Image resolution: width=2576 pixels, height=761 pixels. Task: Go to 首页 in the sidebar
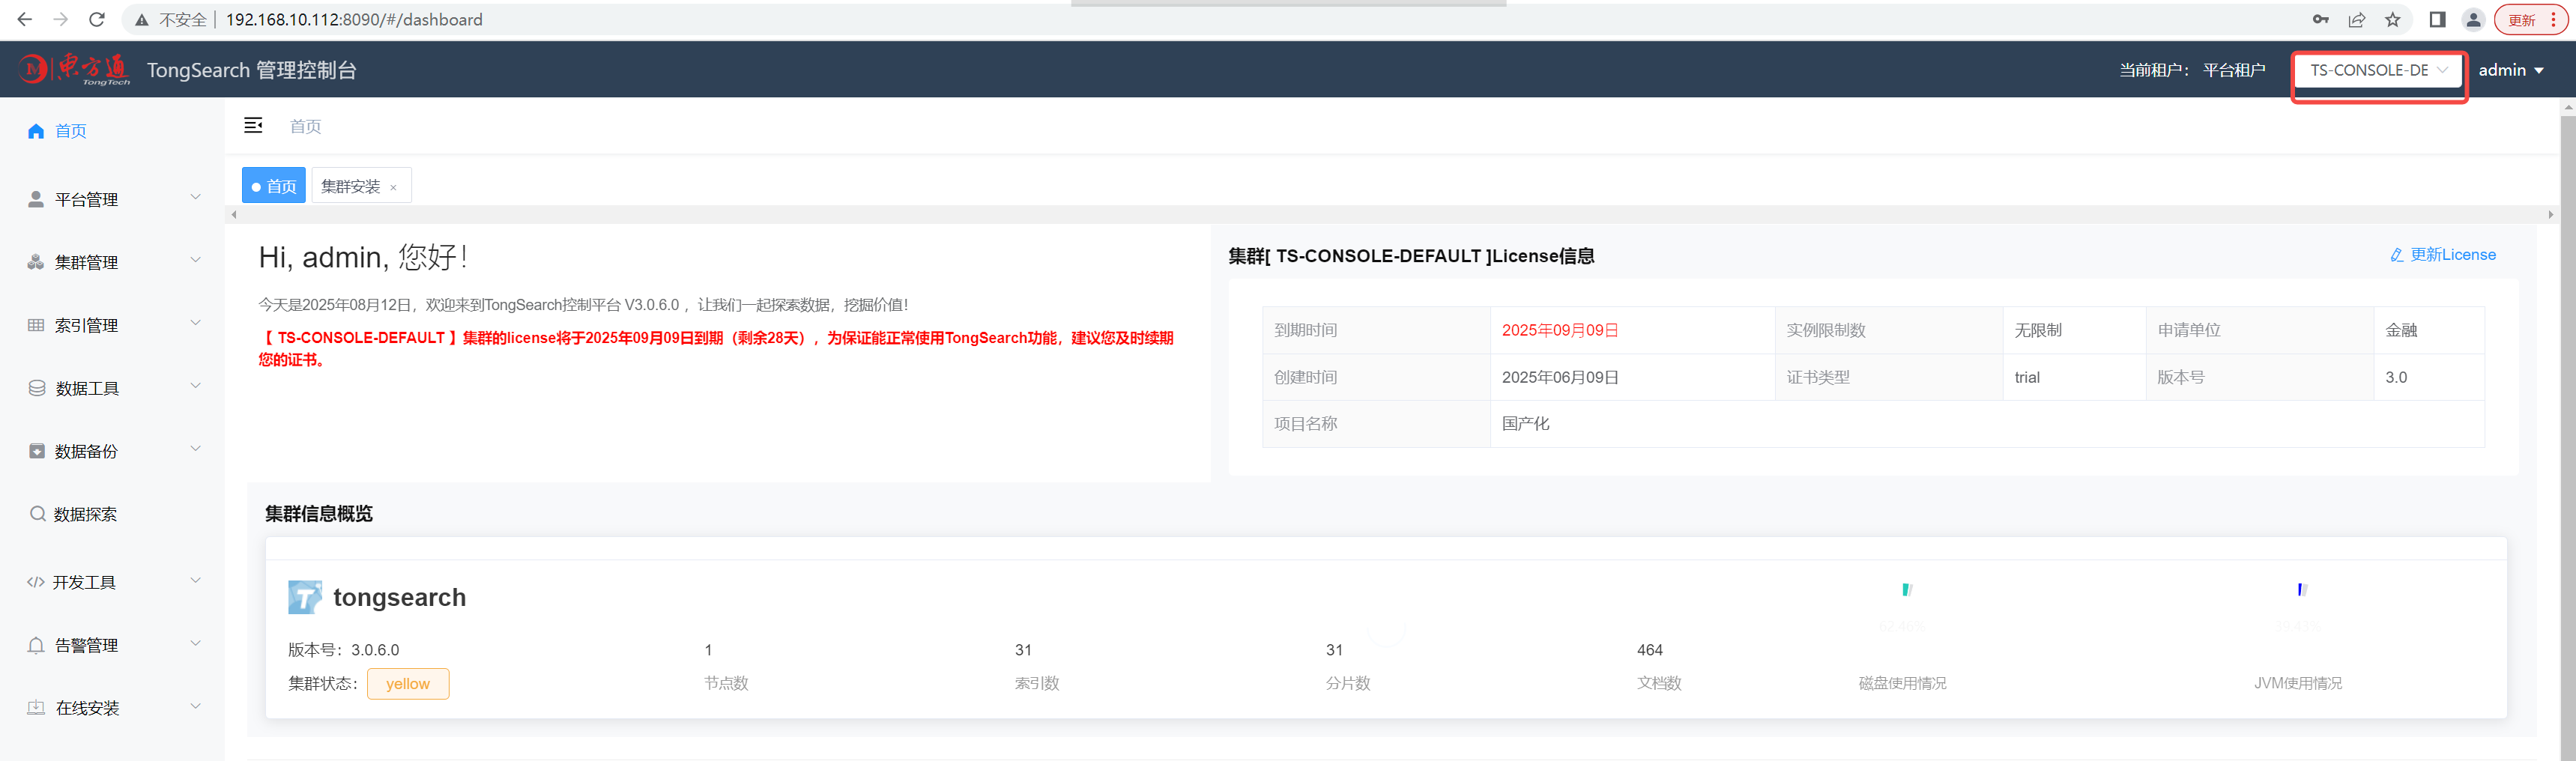click(x=71, y=131)
